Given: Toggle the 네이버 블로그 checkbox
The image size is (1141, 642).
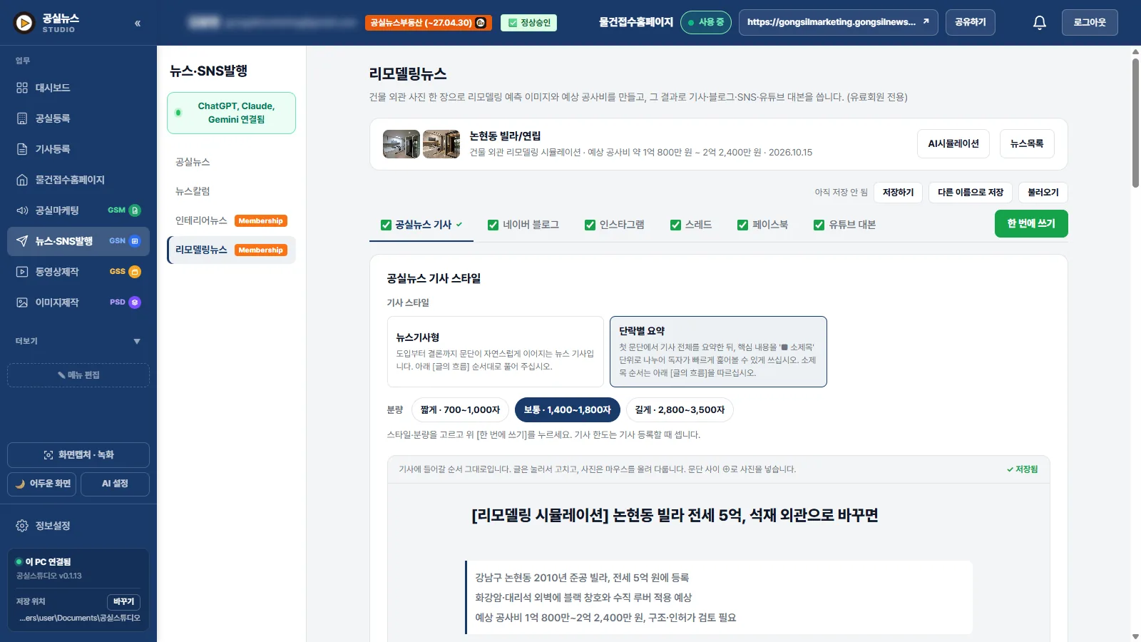Looking at the screenshot, I should tap(493, 225).
